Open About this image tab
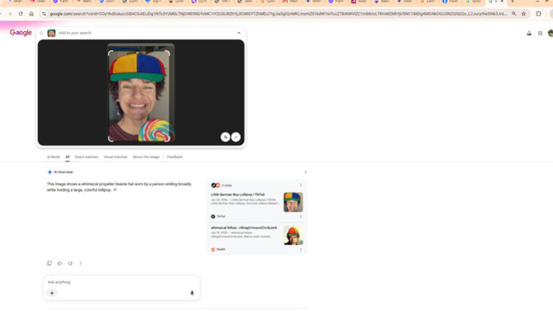 click(146, 157)
